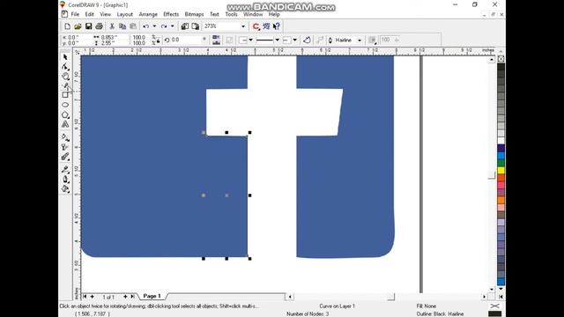
Task: Select the Interactive Fill tool
Action: point(65,137)
